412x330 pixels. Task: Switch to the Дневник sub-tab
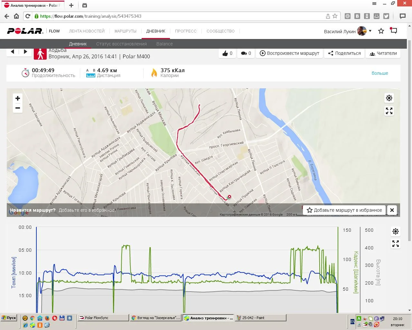click(x=78, y=44)
